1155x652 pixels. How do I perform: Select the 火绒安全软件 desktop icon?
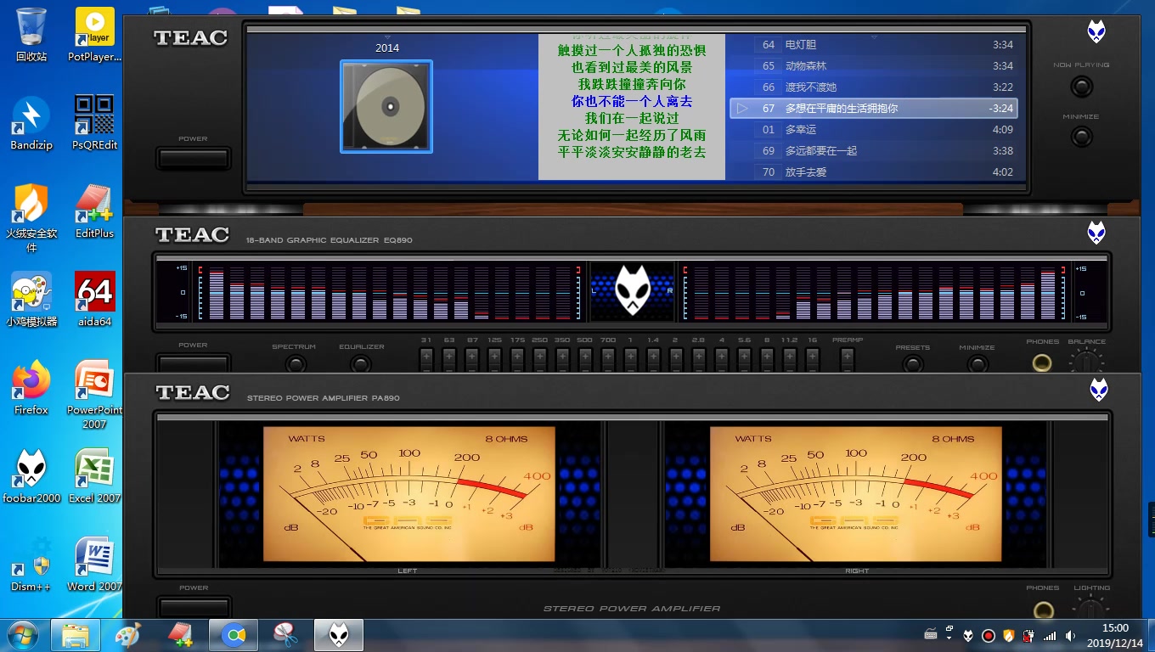(31, 218)
